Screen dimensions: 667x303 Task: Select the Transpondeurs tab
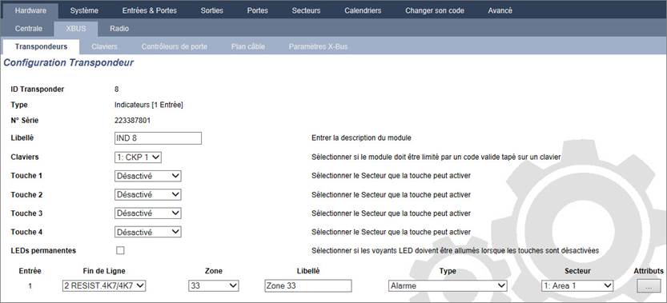[x=41, y=46]
